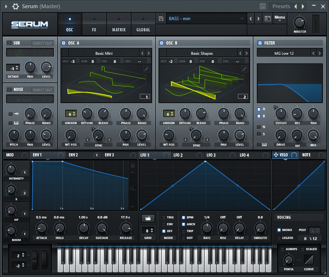Click the filter CUTOFF knob
This screenshot has height=277, width=329.
pyautogui.click(x=281, y=113)
